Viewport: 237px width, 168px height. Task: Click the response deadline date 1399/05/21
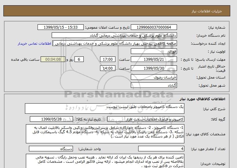point(154,59)
